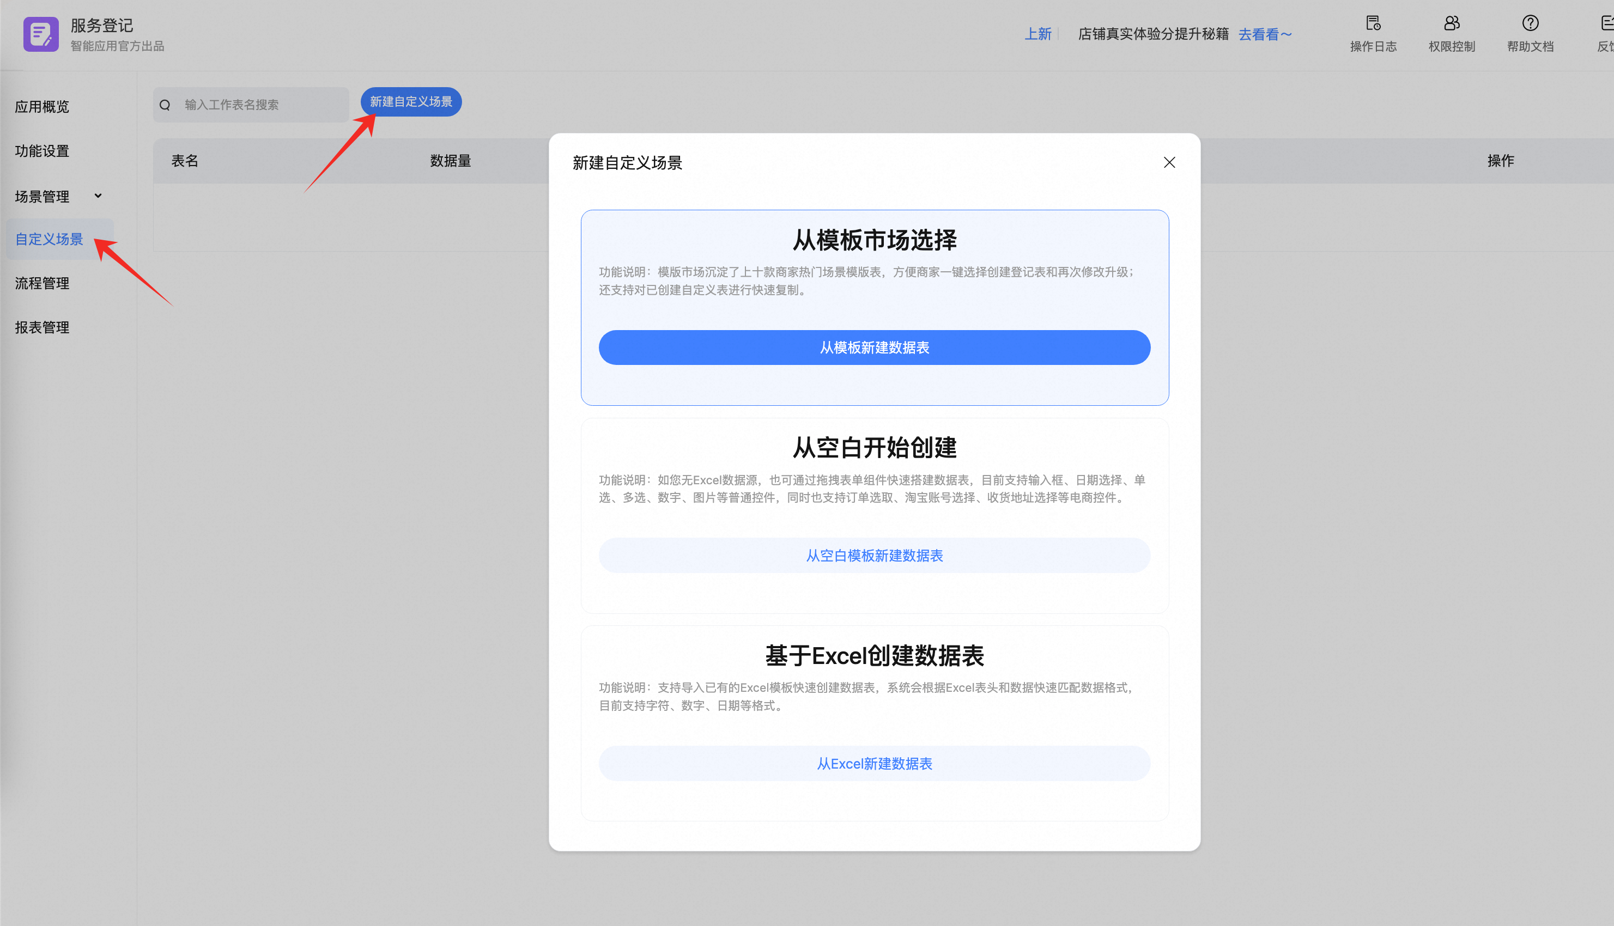Image resolution: width=1614 pixels, height=926 pixels.
Task: Open 应用概览 in the sidebar
Action: pos(42,107)
